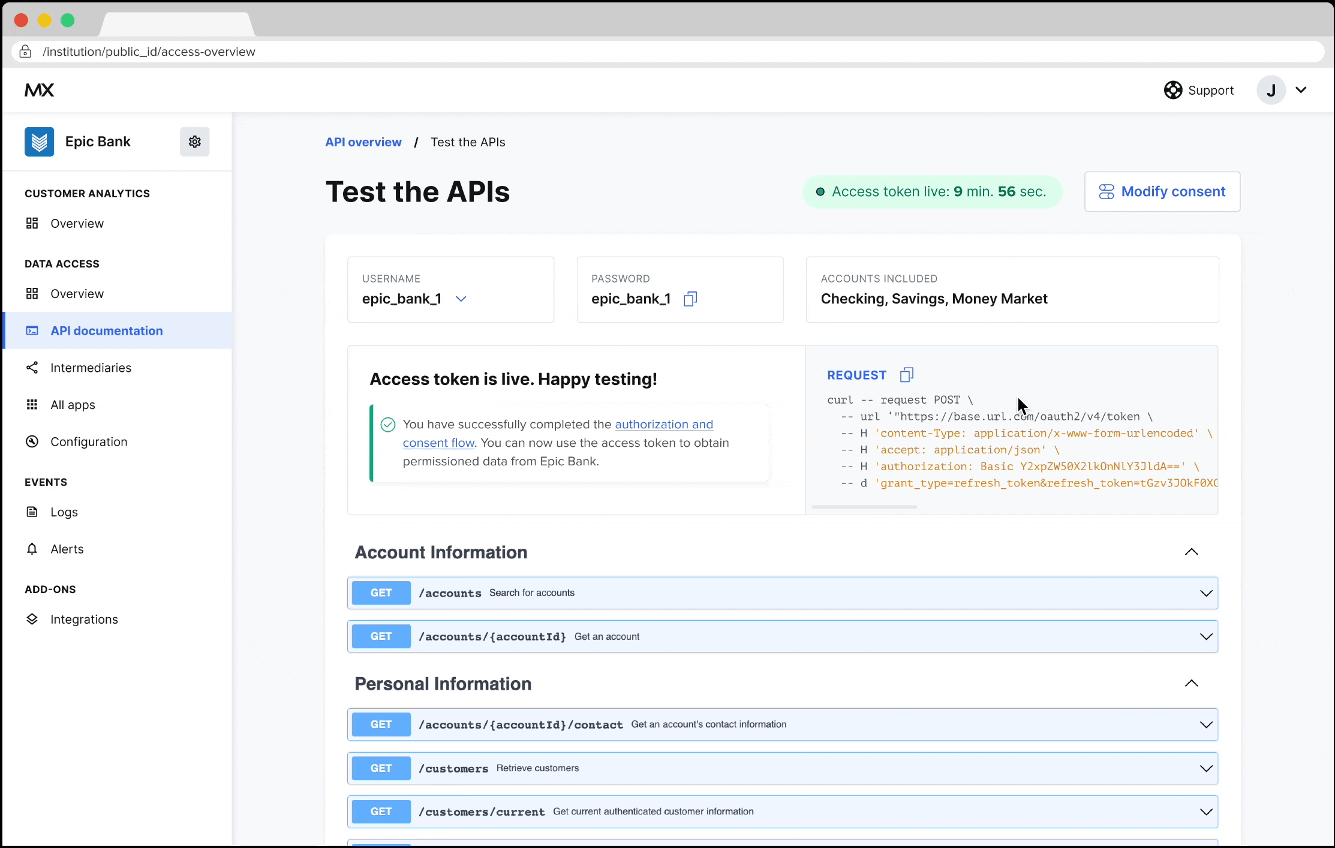The width and height of the screenshot is (1335, 848).
Task: Expand the GET /accounts endpoint row
Action: pyautogui.click(x=1205, y=593)
